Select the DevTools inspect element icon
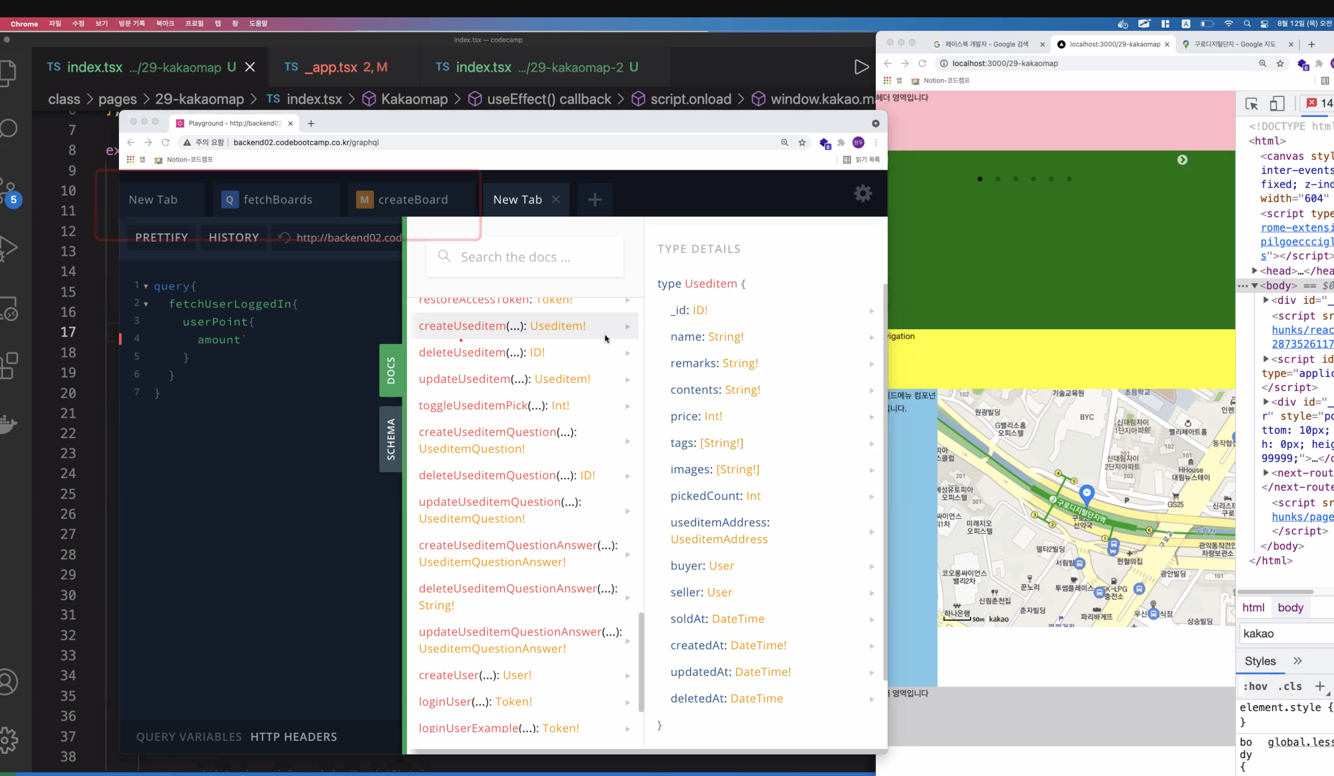Viewport: 1334px width, 776px height. tap(1251, 104)
